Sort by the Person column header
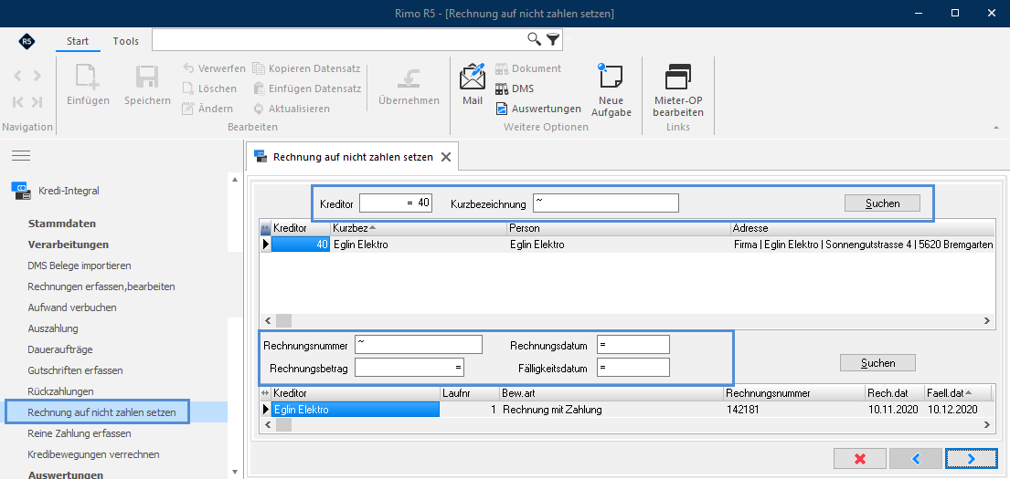The image size is (1010, 479). 619,228
